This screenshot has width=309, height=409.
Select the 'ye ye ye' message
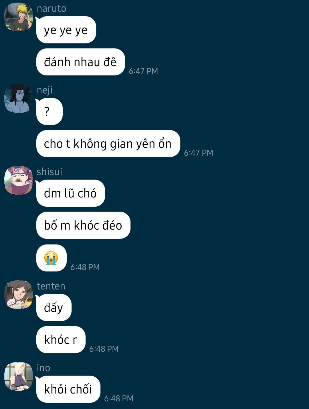pyautogui.click(x=66, y=30)
